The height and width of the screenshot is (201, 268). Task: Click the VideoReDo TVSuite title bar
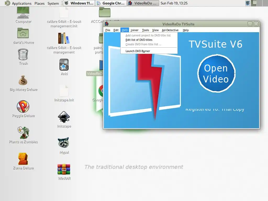(178, 24)
